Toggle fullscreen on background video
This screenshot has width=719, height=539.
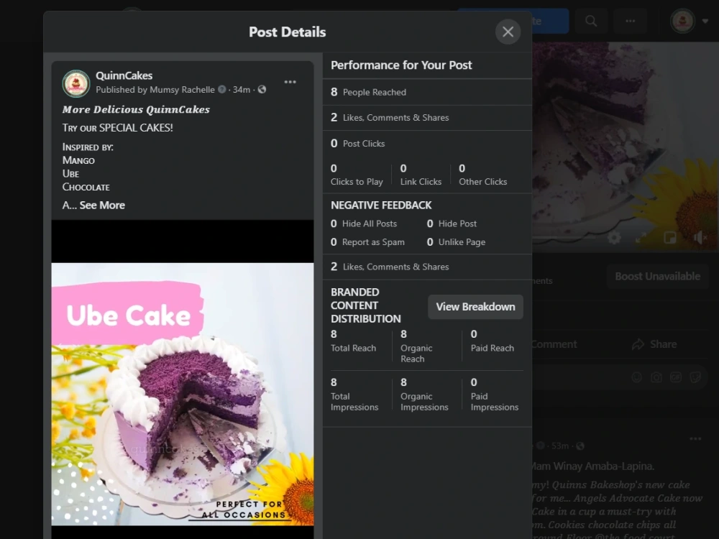pos(641,237)
